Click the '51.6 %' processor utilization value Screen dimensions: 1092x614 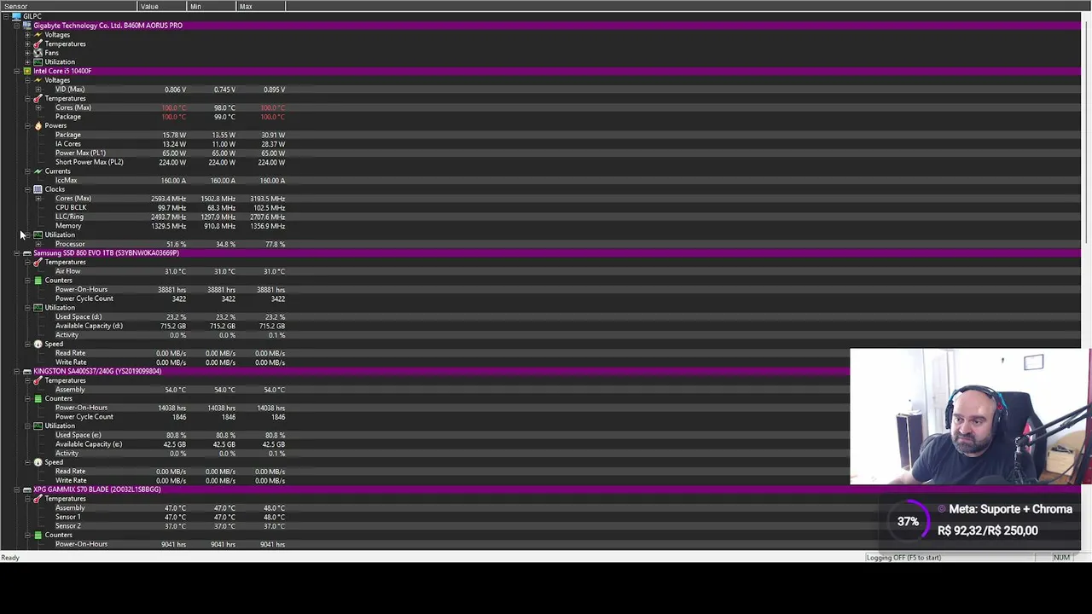pos(176,244)
